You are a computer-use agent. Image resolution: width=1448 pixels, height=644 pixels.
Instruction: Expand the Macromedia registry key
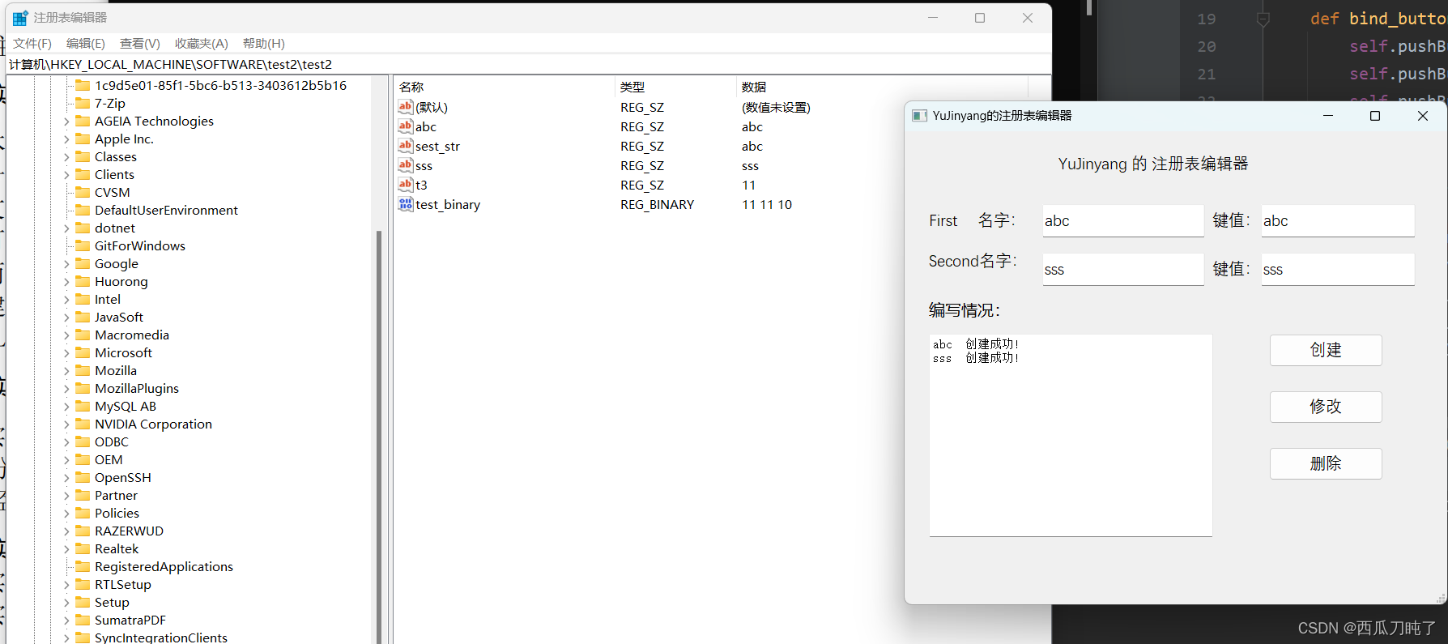pos(66,335)
